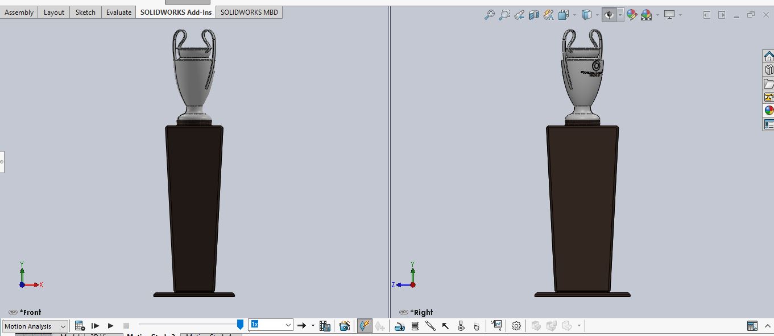Open the 1x playback speed dropdown
Screen dimensions: 774x336
click(x=271, y=325)
